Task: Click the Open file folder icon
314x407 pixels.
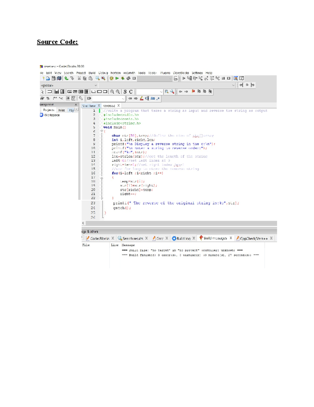Action: [x=48, y=78]
